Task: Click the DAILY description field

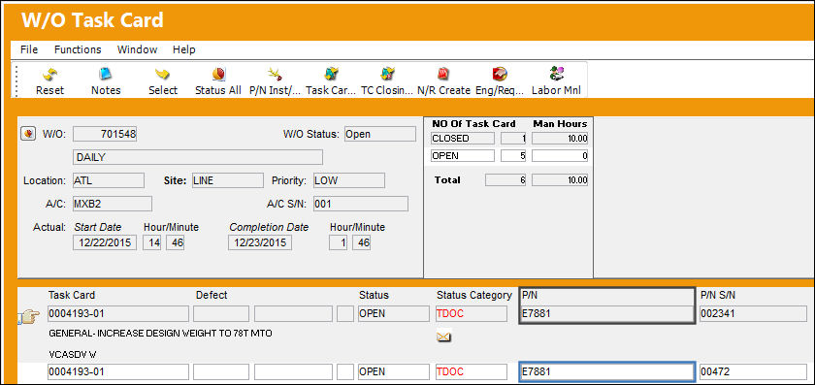Action: click(x=198, y=157)
